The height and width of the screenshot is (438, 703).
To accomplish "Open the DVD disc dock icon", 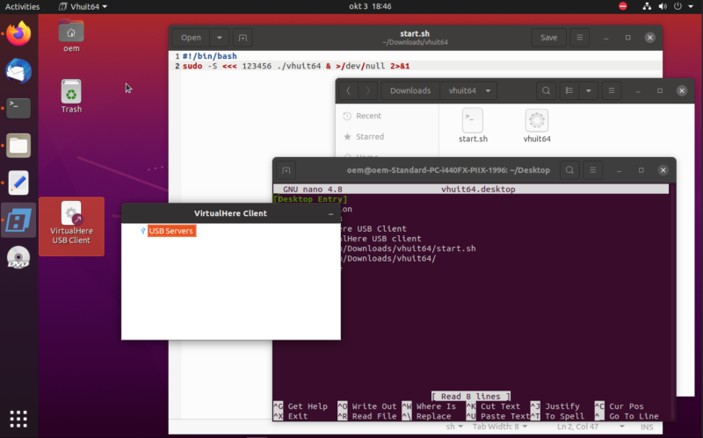I will pyautogui.click(x=18, y=257).
